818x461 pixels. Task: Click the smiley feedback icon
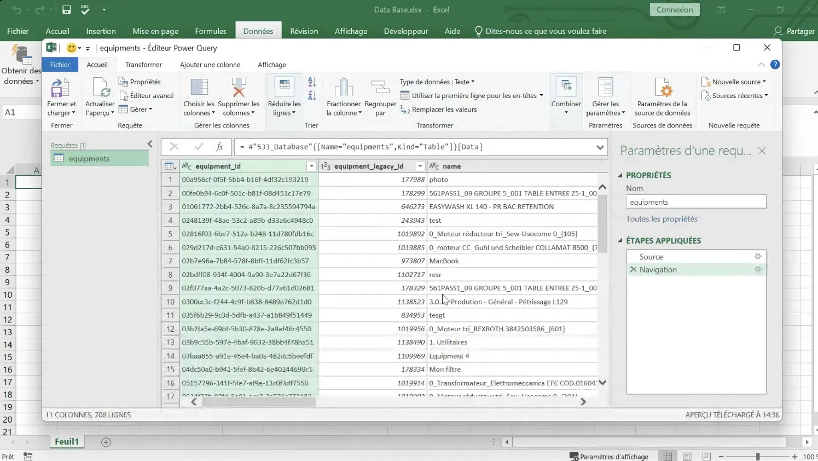click(72, 48)
